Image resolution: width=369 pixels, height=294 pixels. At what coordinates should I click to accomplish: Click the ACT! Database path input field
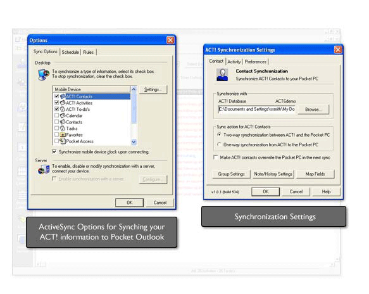(256, 110)
